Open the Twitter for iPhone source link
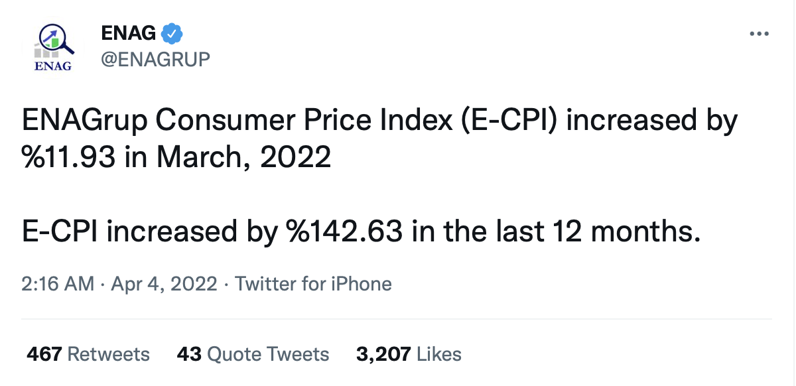 (x=313, y=285)
